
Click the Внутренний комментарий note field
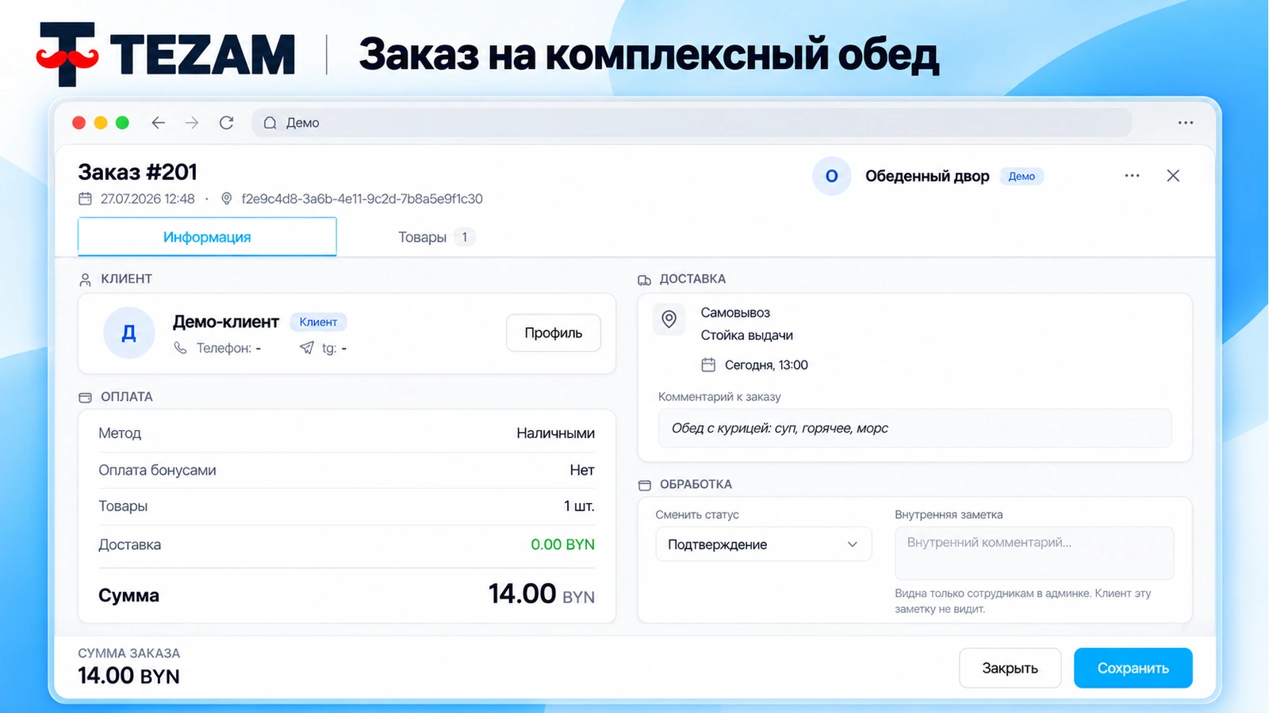1034,553
